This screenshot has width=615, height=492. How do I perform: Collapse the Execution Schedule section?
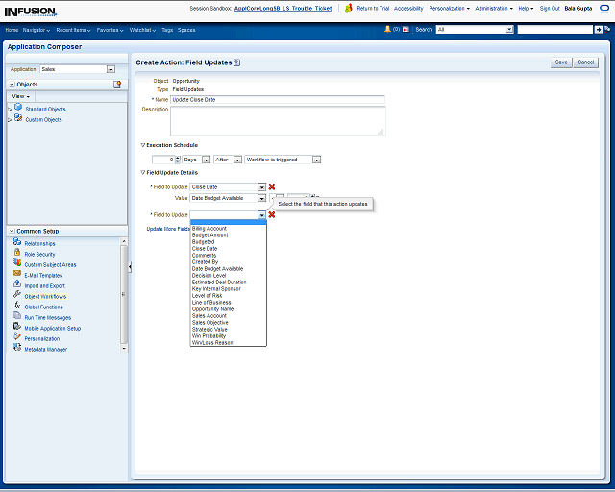click(x=143, y=145)
